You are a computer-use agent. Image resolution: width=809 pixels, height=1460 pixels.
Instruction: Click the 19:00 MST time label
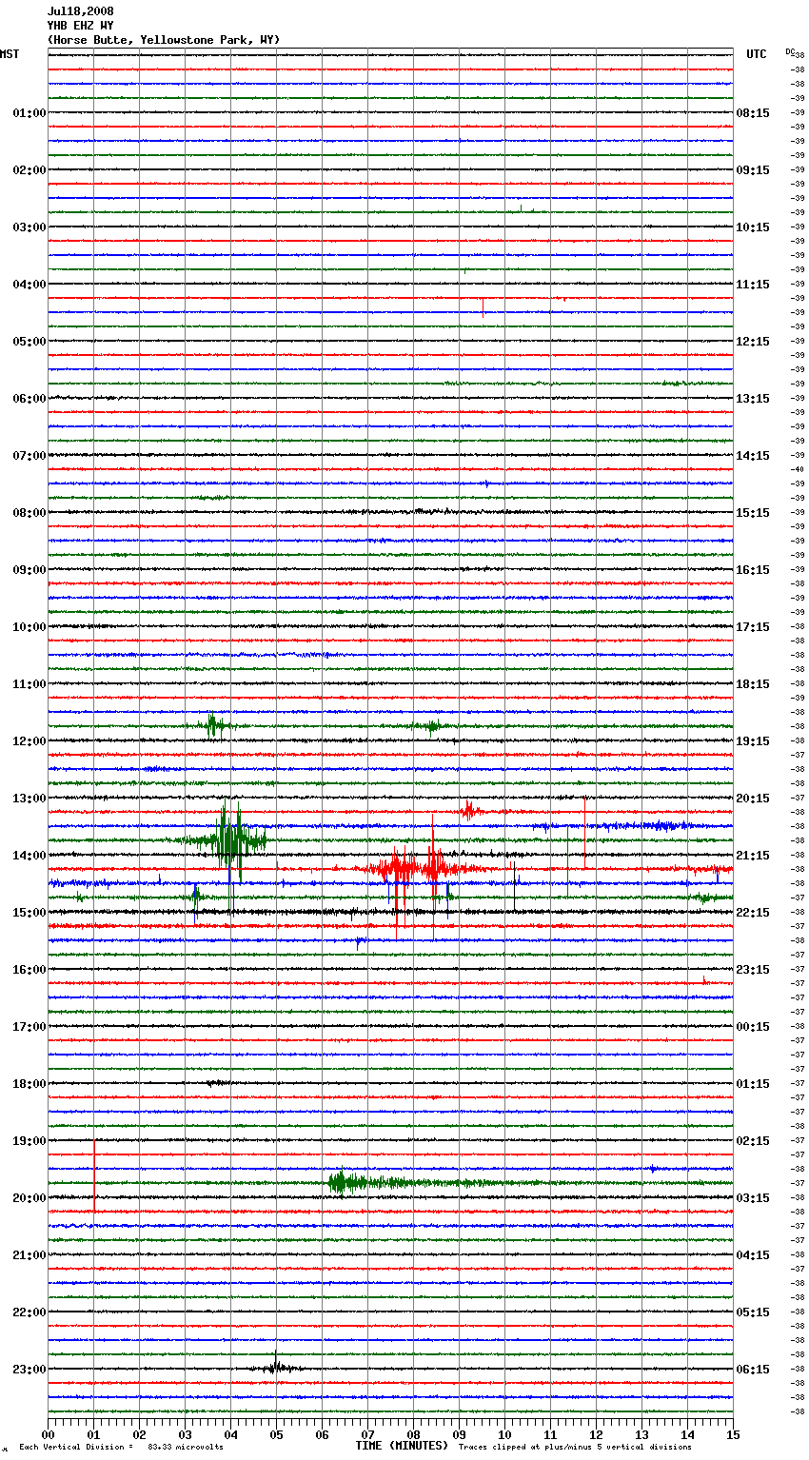pos(29,1141)
